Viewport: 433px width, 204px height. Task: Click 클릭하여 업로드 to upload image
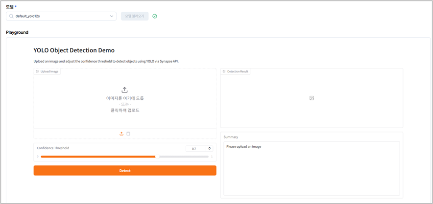125,111
